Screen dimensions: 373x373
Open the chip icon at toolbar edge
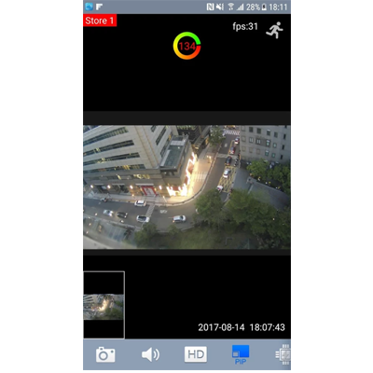click(x=283, y=354)
